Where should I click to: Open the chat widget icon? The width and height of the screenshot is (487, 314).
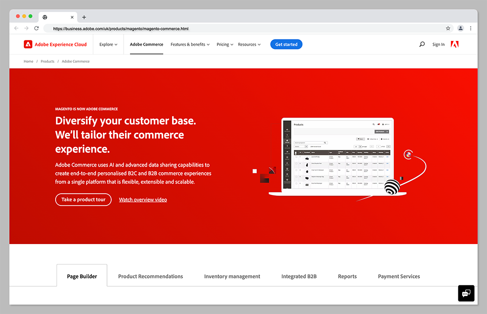pyautogui.click(x=466, y=293)
